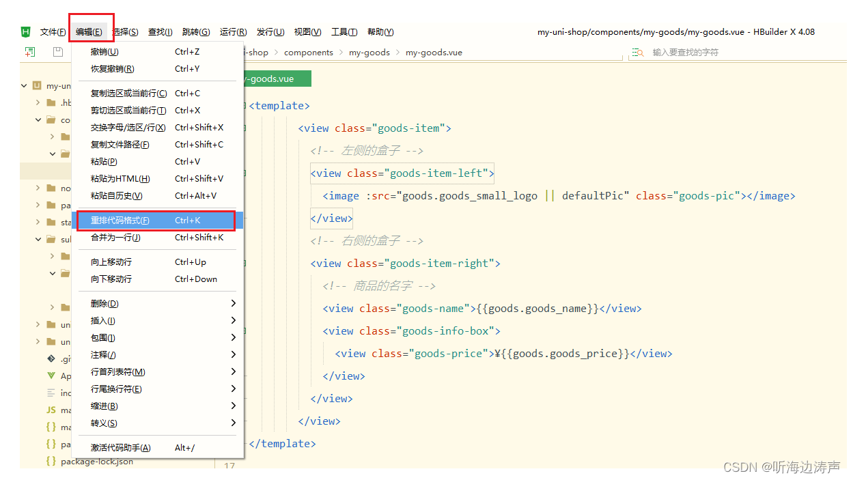851x480 pixels.
Task: Choose 粘贴为HTML(H) entry
Action: pos(157,179)
